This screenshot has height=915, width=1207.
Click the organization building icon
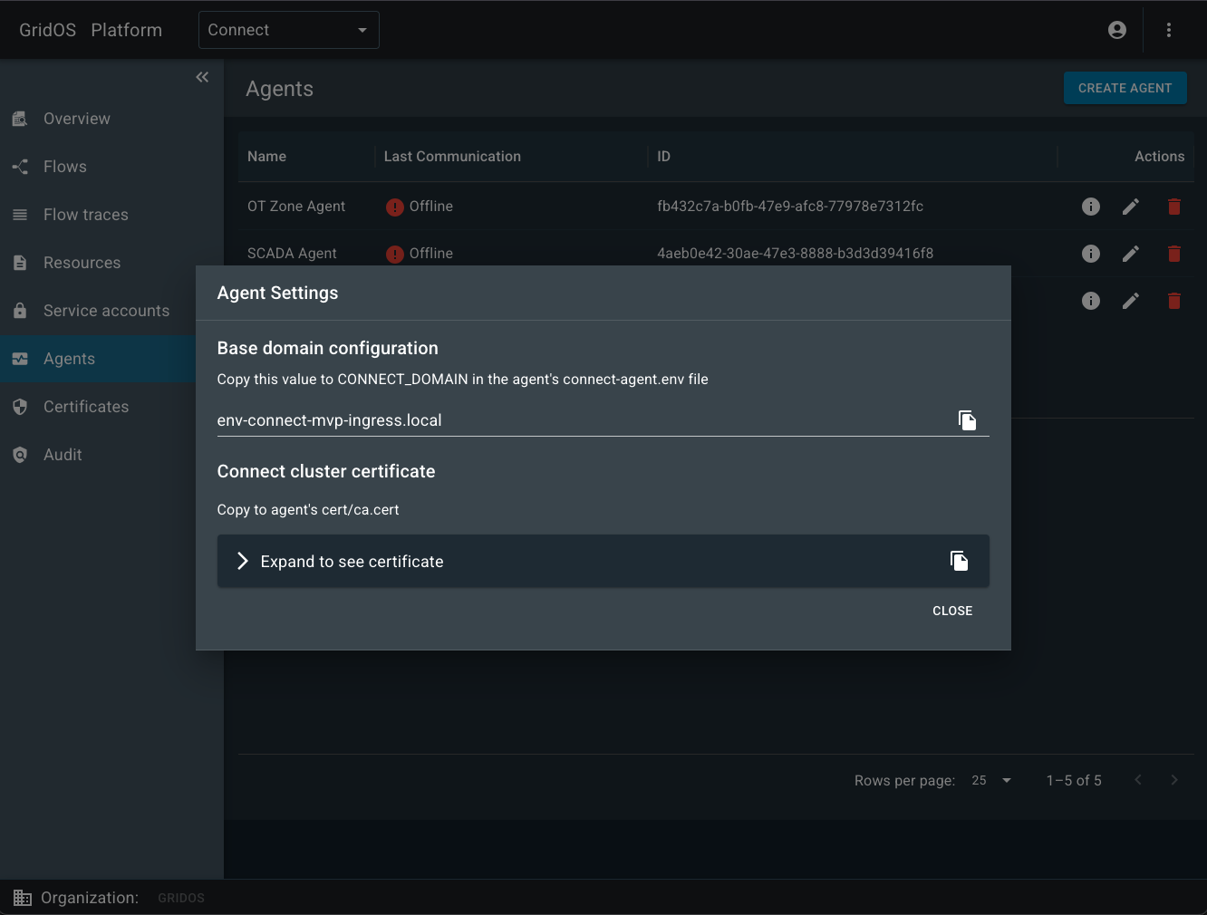tap(23, 898)
